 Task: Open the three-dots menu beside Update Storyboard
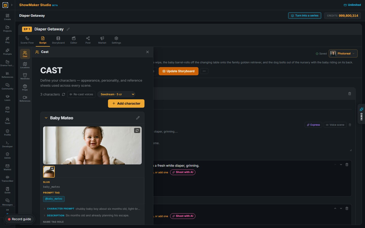(204, 71)
